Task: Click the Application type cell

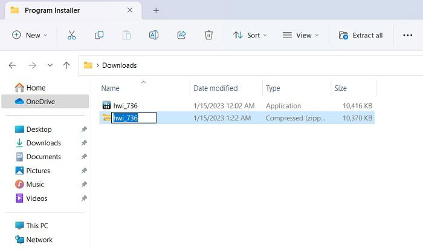Action: (283, 106)
